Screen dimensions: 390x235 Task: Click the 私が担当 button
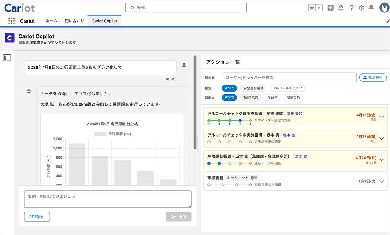[x=373, y=78]
